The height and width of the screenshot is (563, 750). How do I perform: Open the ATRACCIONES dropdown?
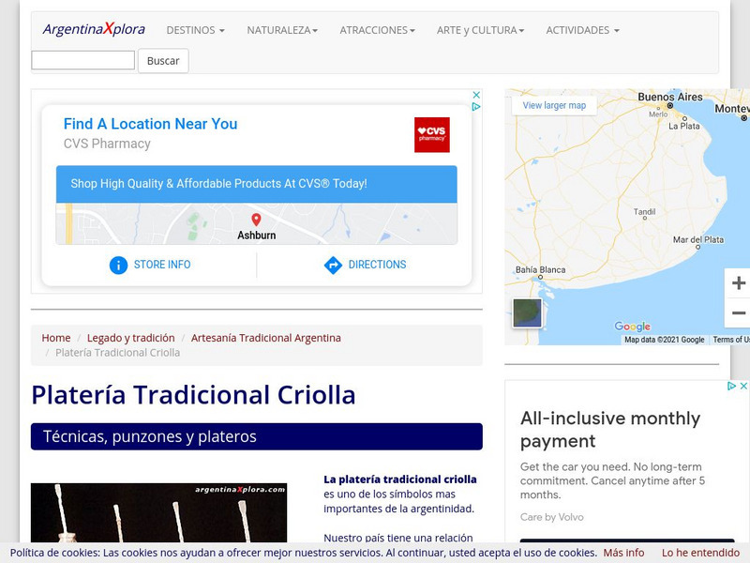(378, 30)
